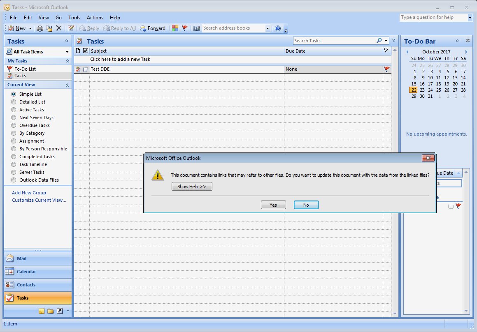
Task: Click the Shortcuts icon in navigation bar
Action: (60, 311)
